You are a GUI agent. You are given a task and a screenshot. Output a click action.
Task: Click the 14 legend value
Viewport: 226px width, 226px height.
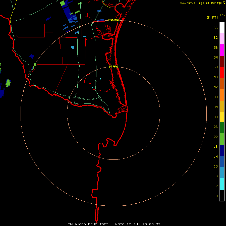coord(216,156)
